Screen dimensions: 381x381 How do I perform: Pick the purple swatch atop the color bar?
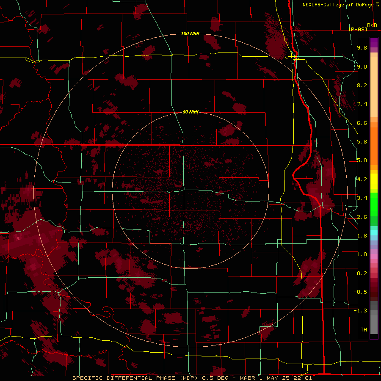(x=374, y=43)
